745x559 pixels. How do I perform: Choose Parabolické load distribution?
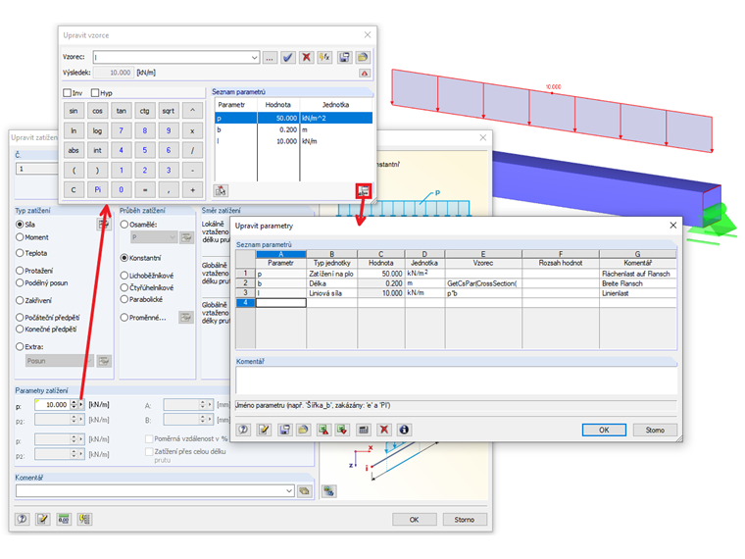point(124,299)
